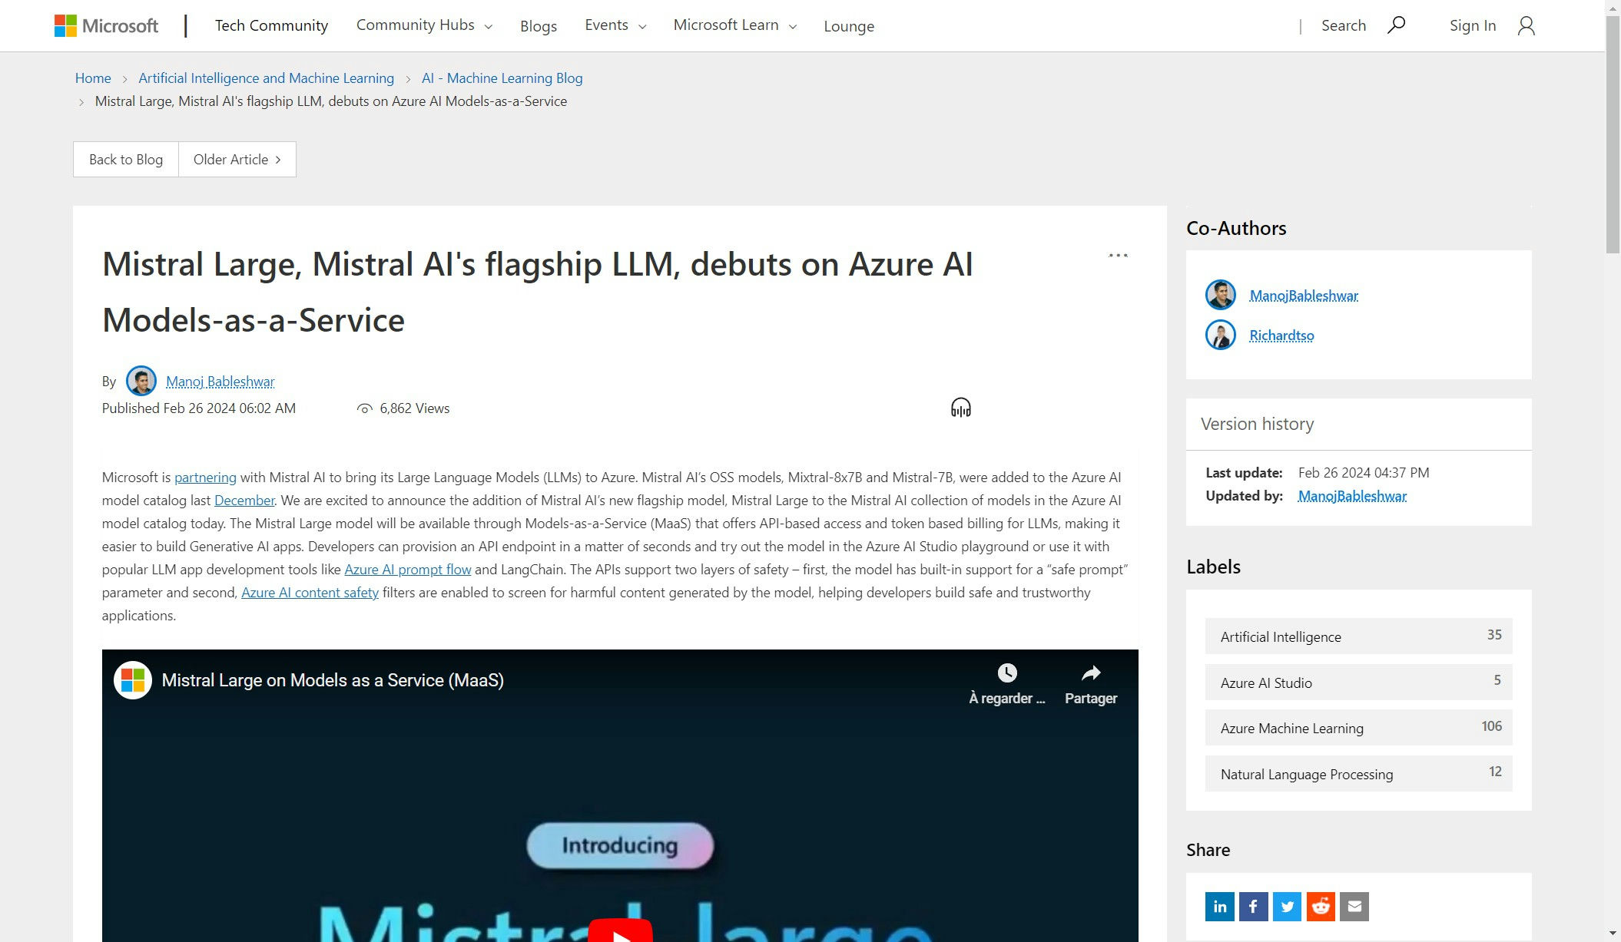Click the Partager share arrow on video
Screen dimensions: 1621x942
pyautogui.click(x=1090, y=674)
